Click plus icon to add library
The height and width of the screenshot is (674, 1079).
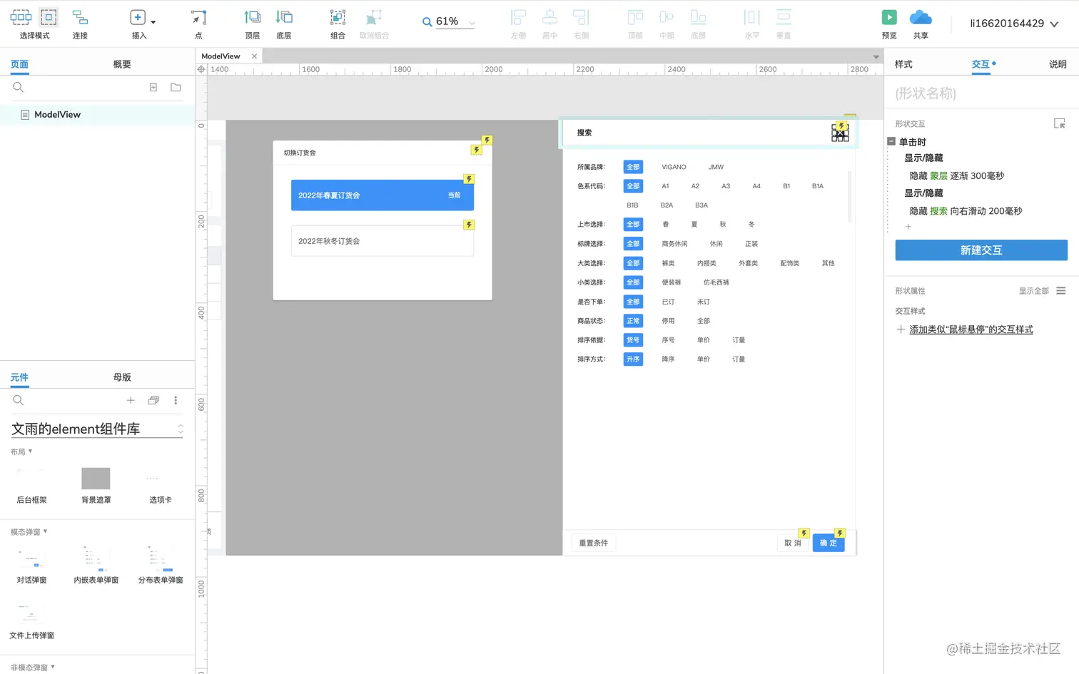131,400
